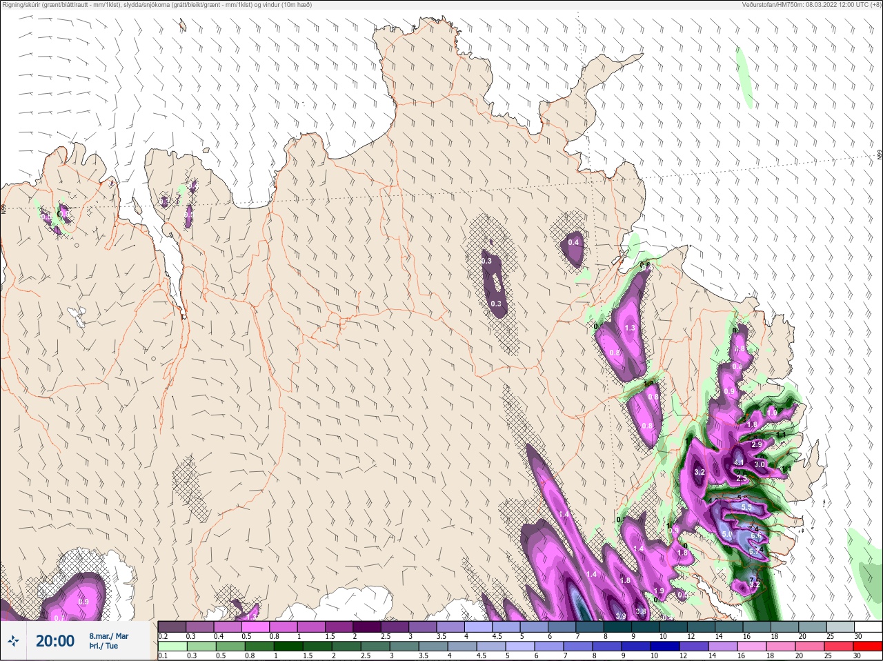Select the bright red rain-legend swatch above 30
This screenshot has height=661, width=883.
click(867, 647)
